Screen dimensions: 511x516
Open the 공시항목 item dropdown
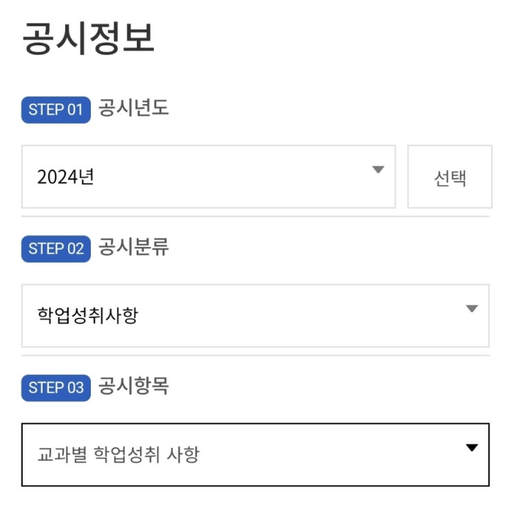pos(255,455)
